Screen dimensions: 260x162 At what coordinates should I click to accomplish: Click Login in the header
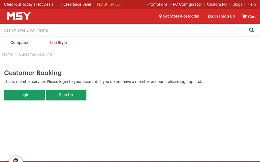tap(213, 16)
